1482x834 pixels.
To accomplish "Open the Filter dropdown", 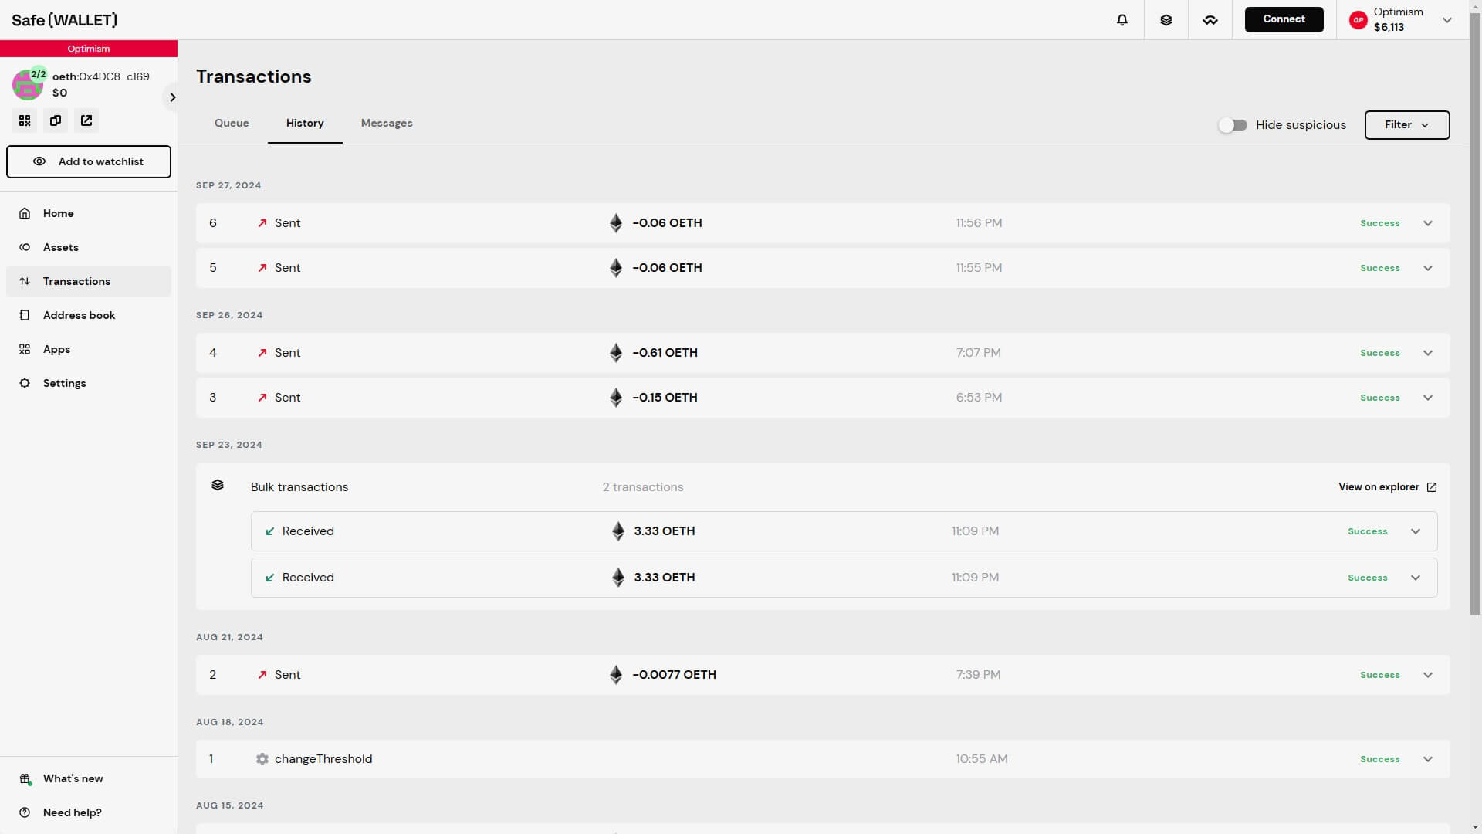I will (1407, 125).
